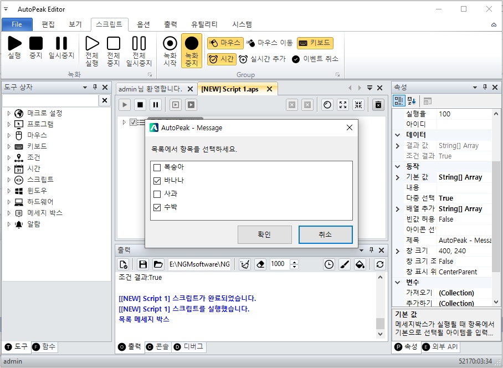The width and height of the screenshot is (503, 368).
Task: Collapse the 데이터 property group
Action: [x=398, y=135]
